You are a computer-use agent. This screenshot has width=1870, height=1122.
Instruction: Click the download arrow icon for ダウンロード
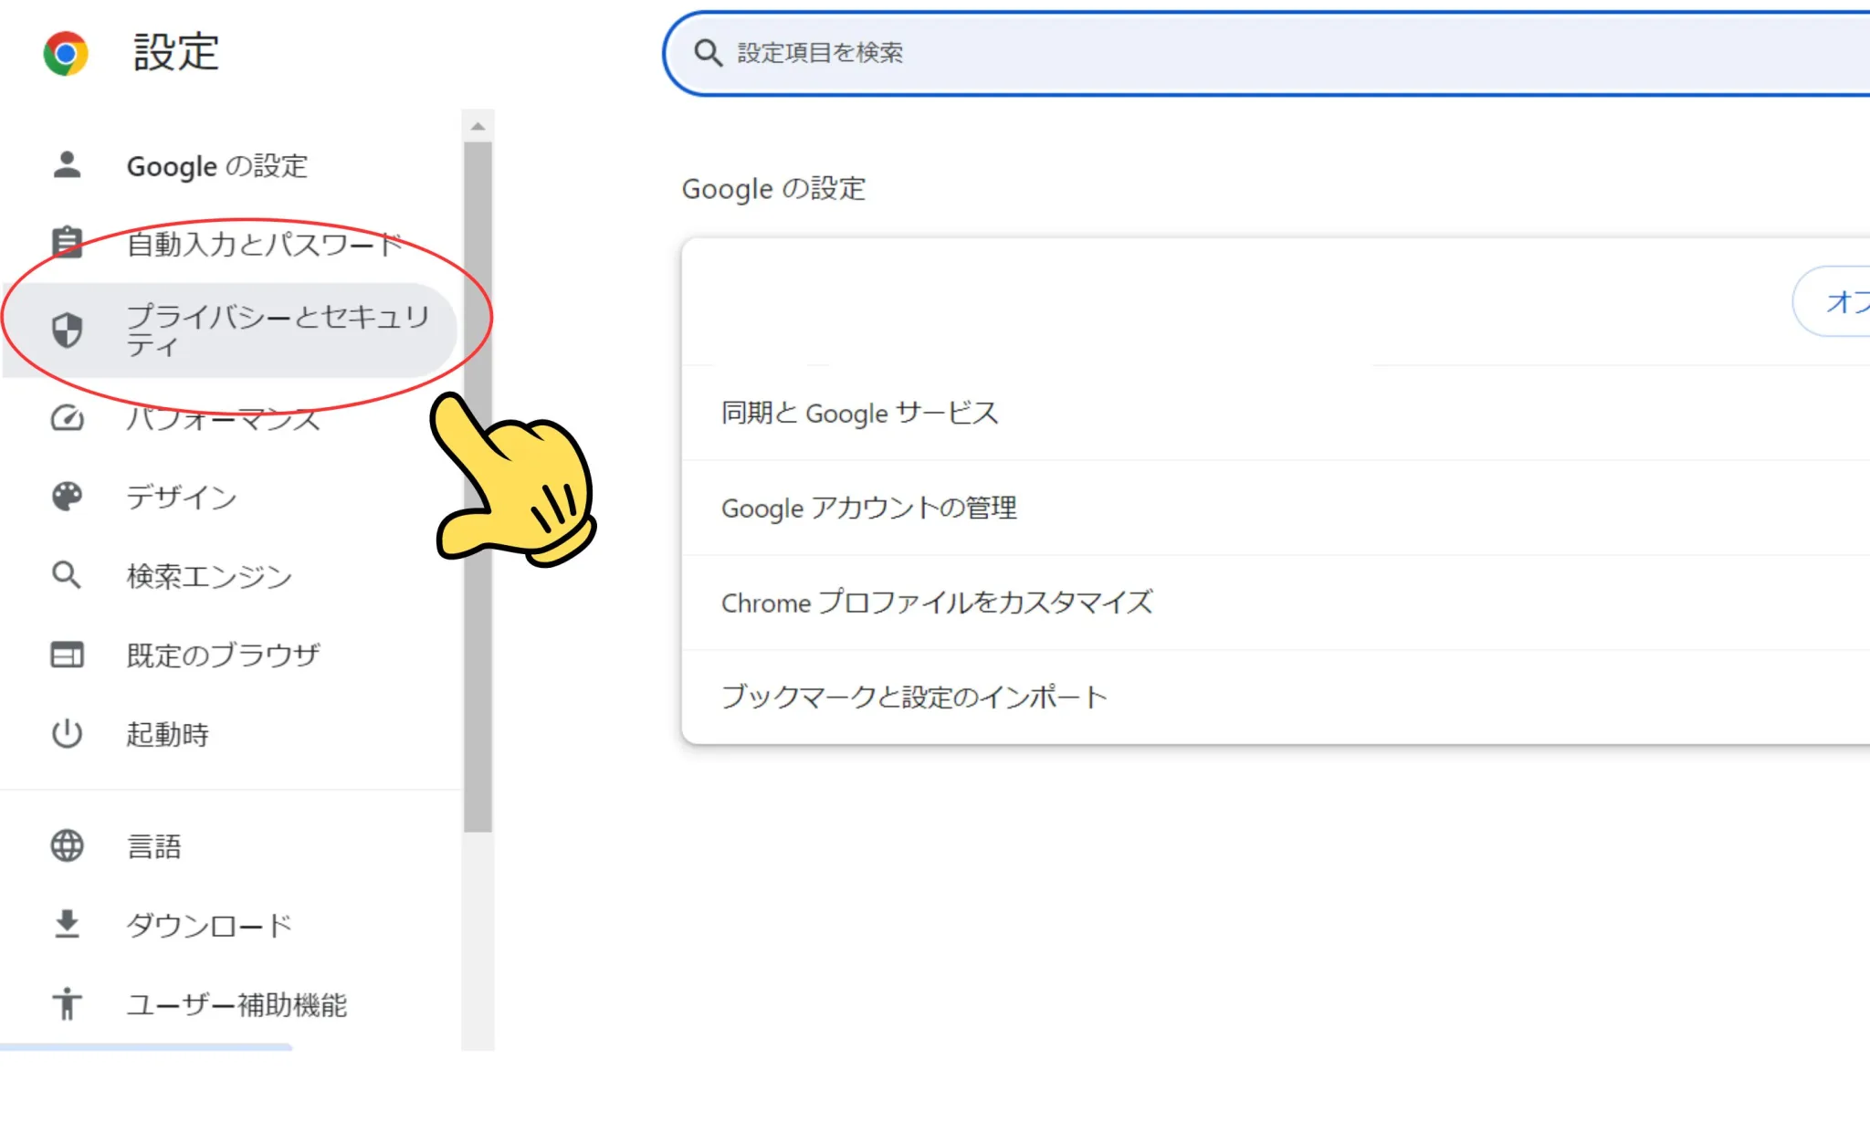tap(67, 924)
